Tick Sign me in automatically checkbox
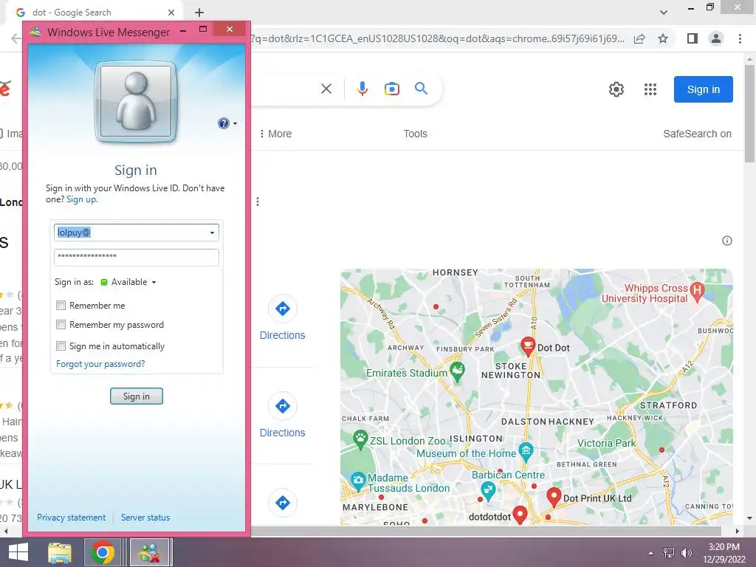Screen dimensions: 756x567 [61, 346]
